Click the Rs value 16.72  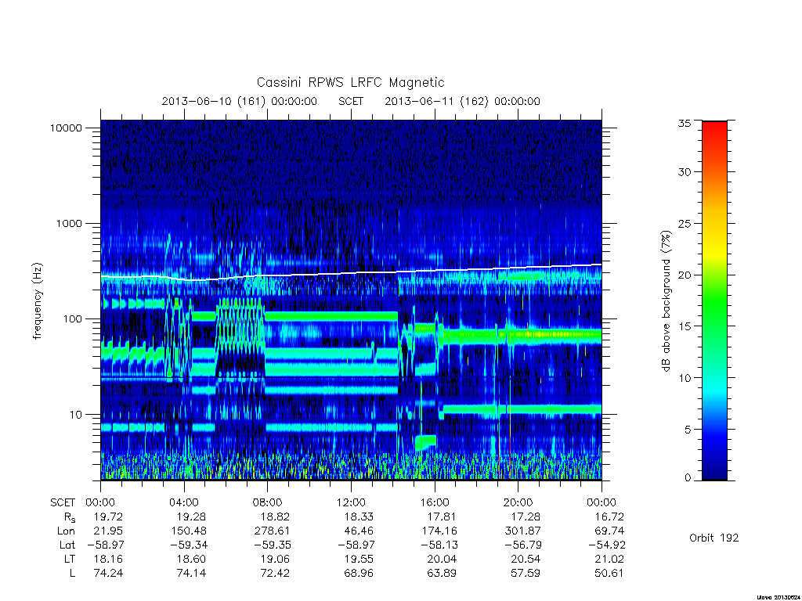[x=609, y=517]
